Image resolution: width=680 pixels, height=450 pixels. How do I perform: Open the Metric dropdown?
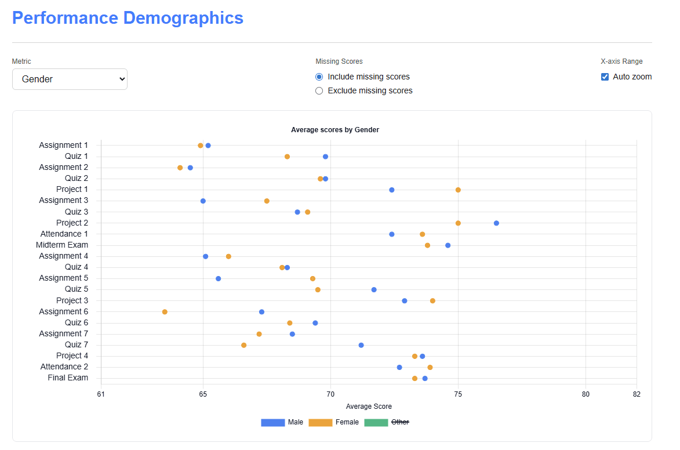(x=70, y=79)
